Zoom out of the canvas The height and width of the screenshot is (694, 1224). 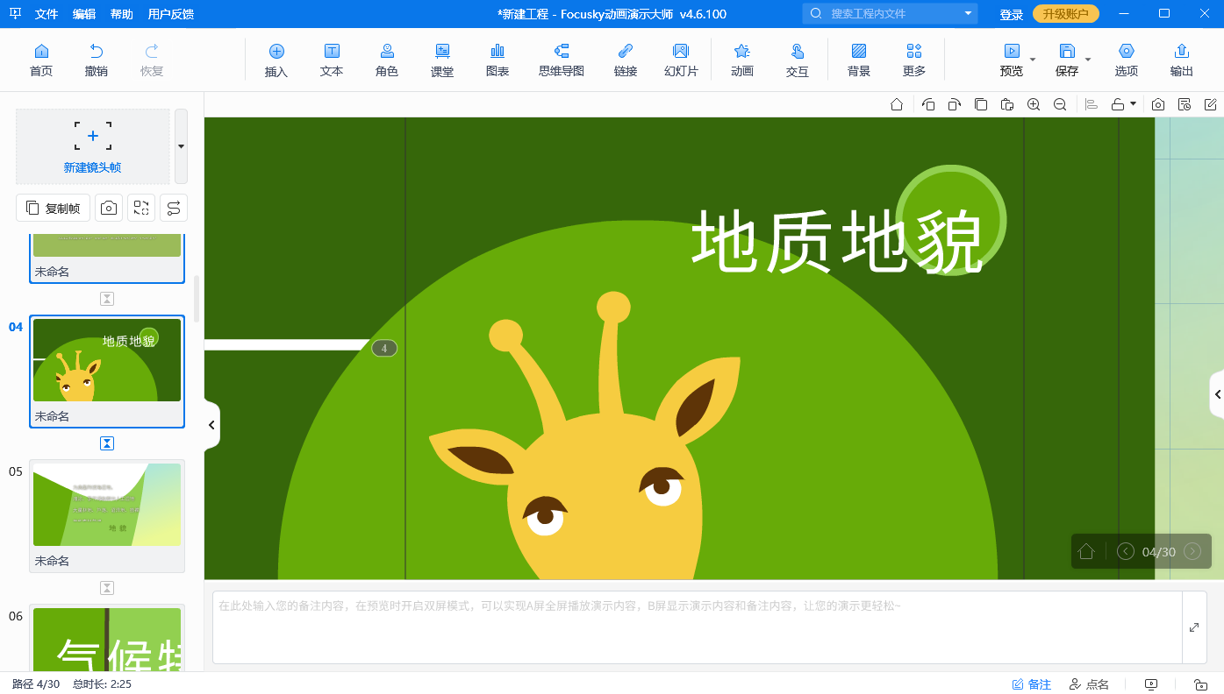(x=1060, y=104)
